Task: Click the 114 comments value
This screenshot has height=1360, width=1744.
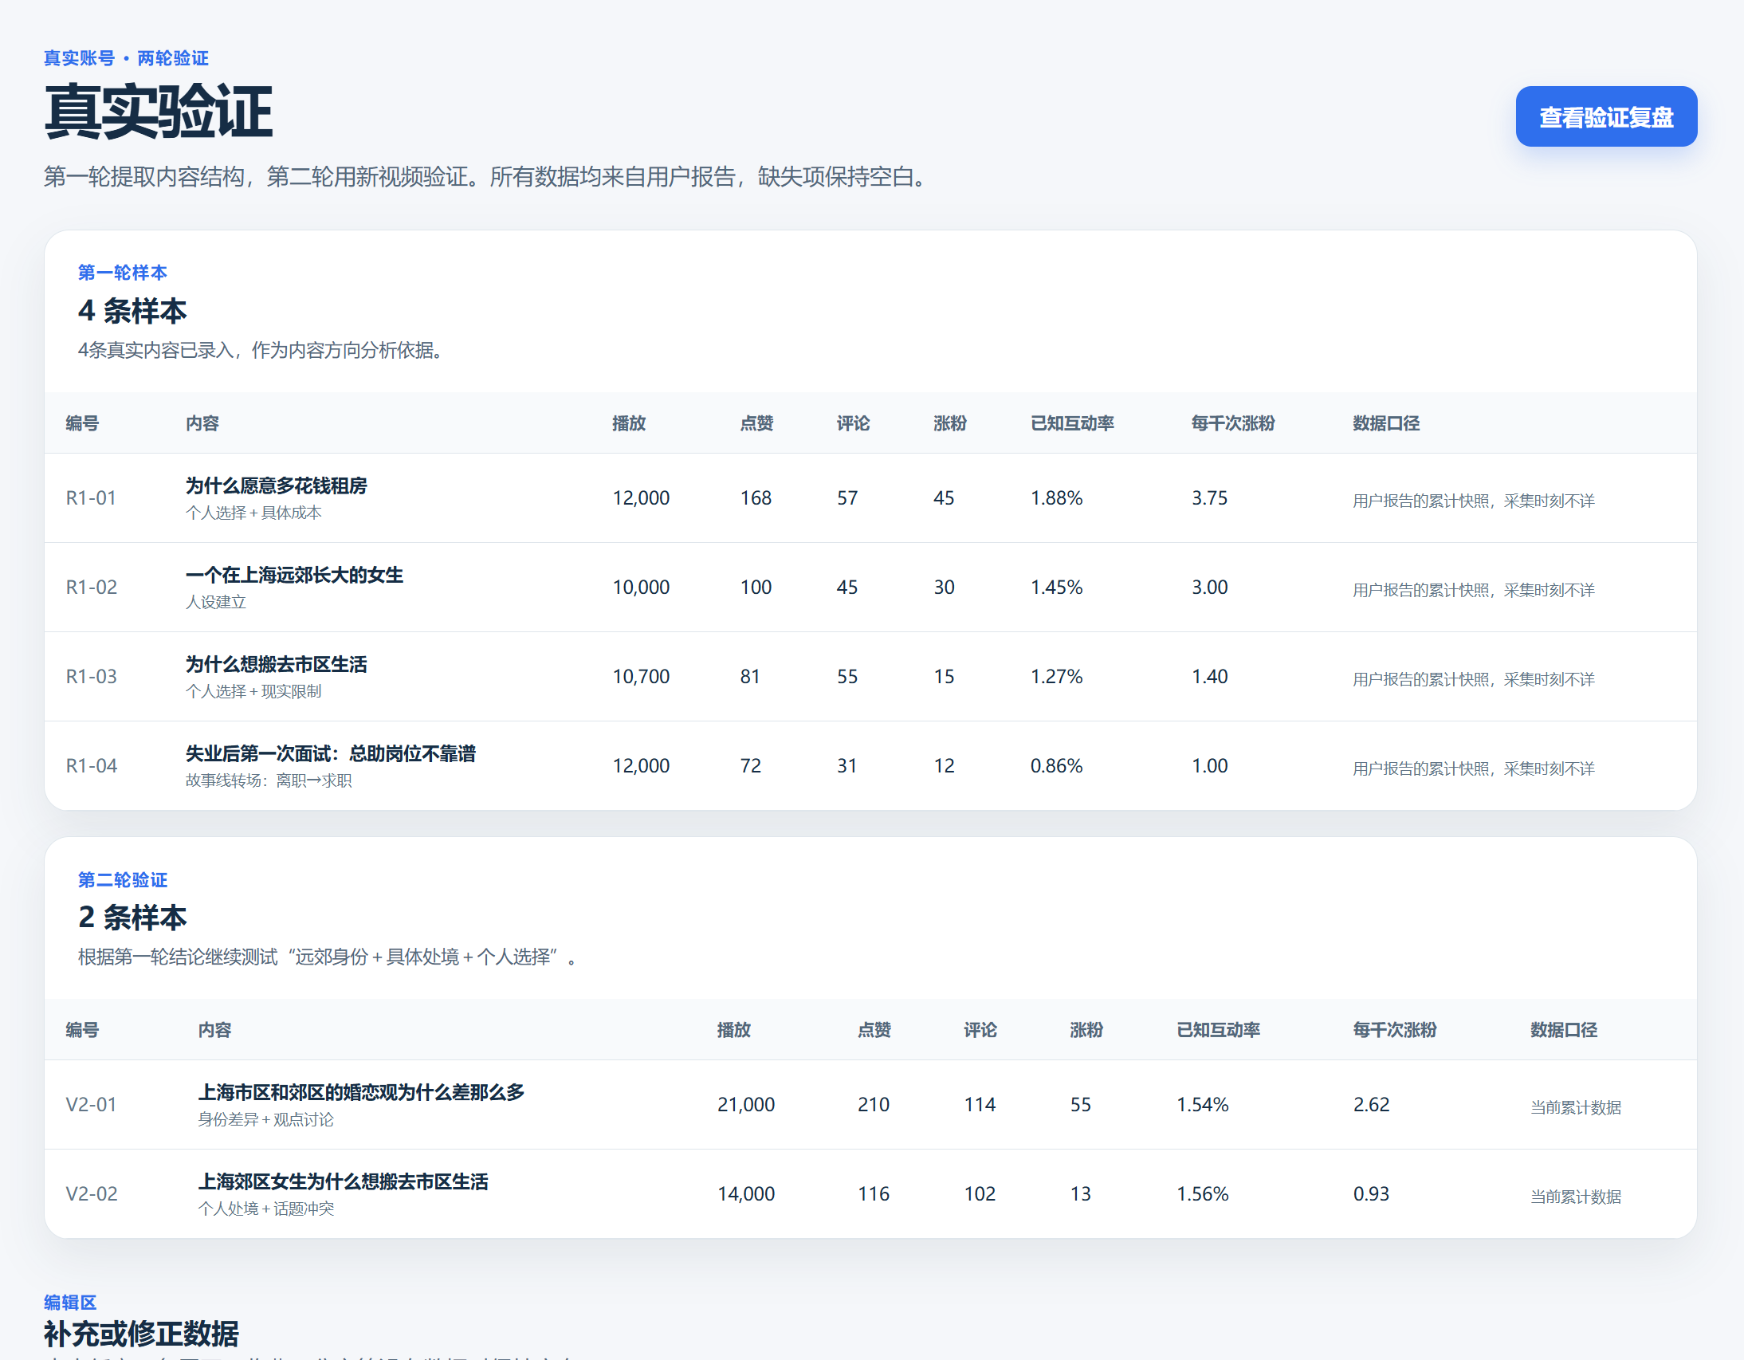Action: (x=980, y=1105)
